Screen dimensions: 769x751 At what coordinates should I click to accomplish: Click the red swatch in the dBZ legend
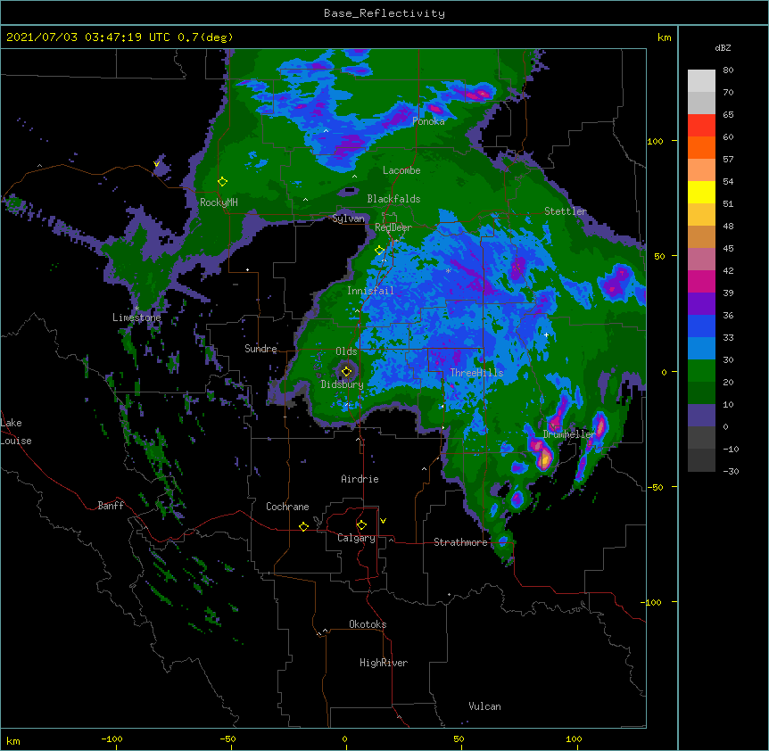coord(701,126)
